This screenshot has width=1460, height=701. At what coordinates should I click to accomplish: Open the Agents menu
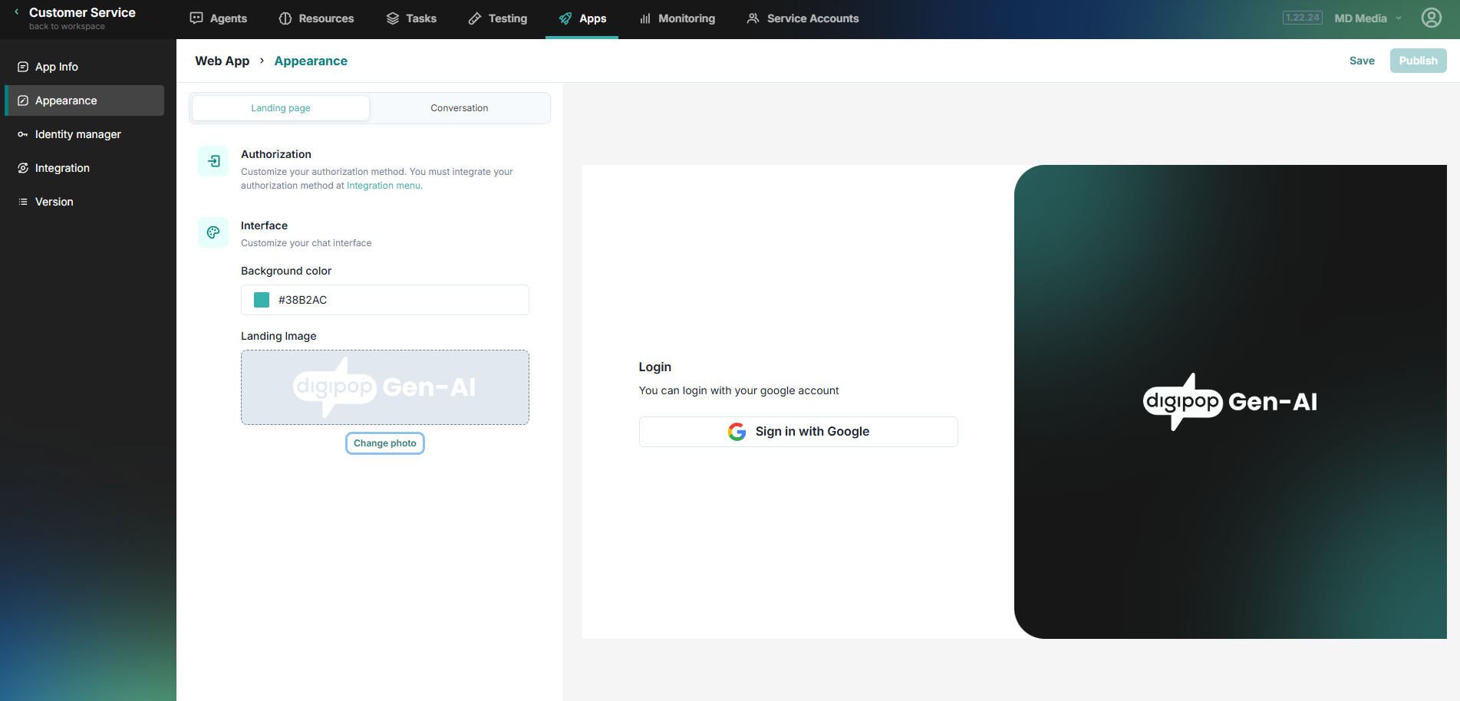[x=219, y=18]
